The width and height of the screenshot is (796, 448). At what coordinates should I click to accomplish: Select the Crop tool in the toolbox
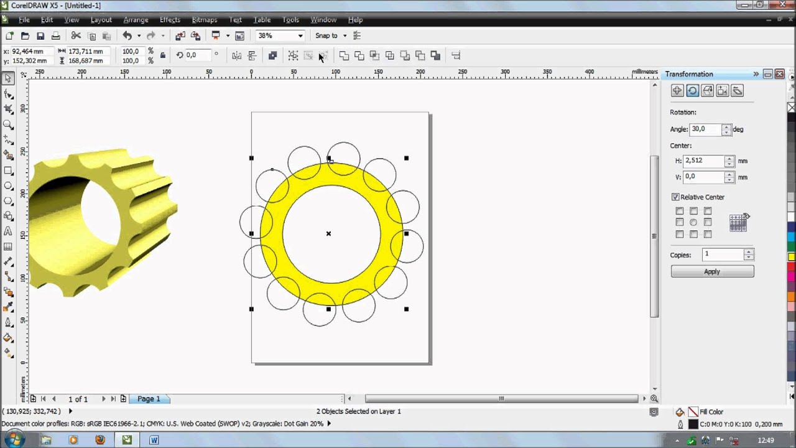[x=8, y=109]
